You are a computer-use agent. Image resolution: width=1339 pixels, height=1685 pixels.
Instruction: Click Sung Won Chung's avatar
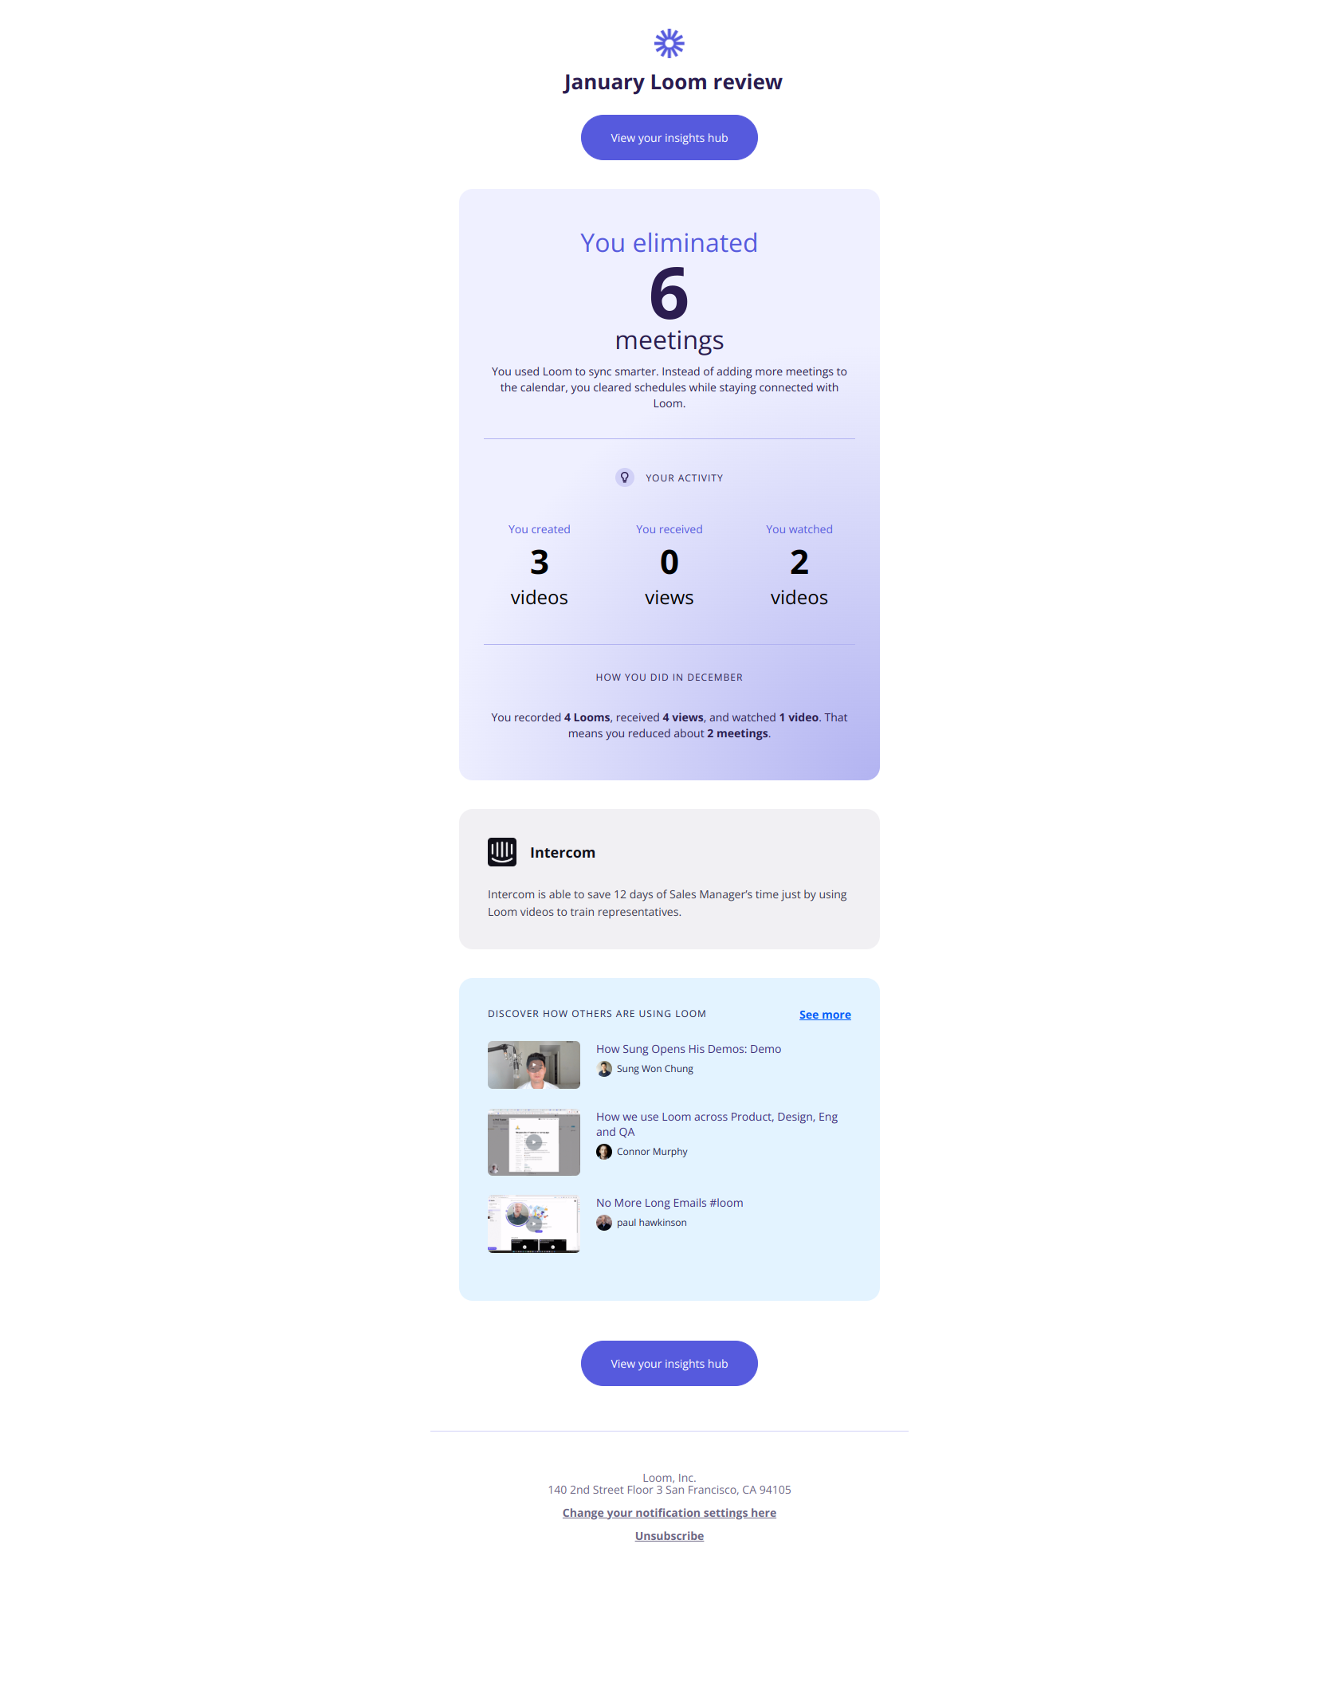point(604,1069)
